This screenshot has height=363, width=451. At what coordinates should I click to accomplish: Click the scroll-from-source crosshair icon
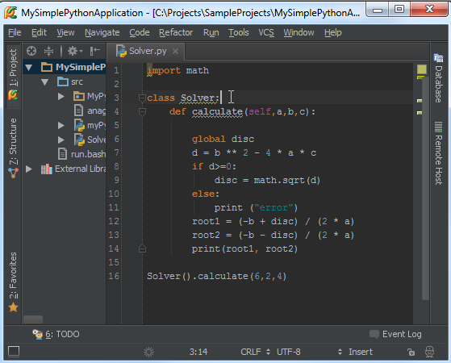click(31, 51)
